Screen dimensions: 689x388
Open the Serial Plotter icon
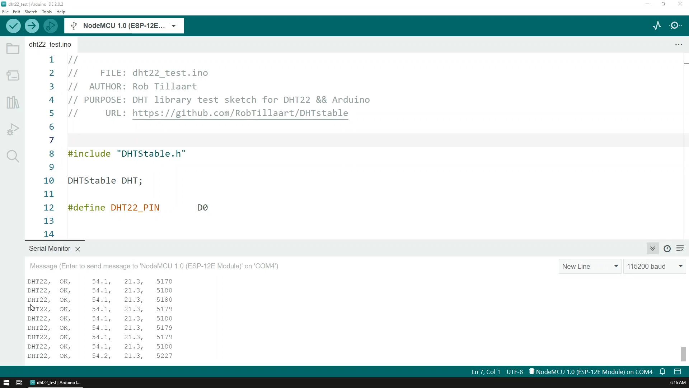point(657,26)
